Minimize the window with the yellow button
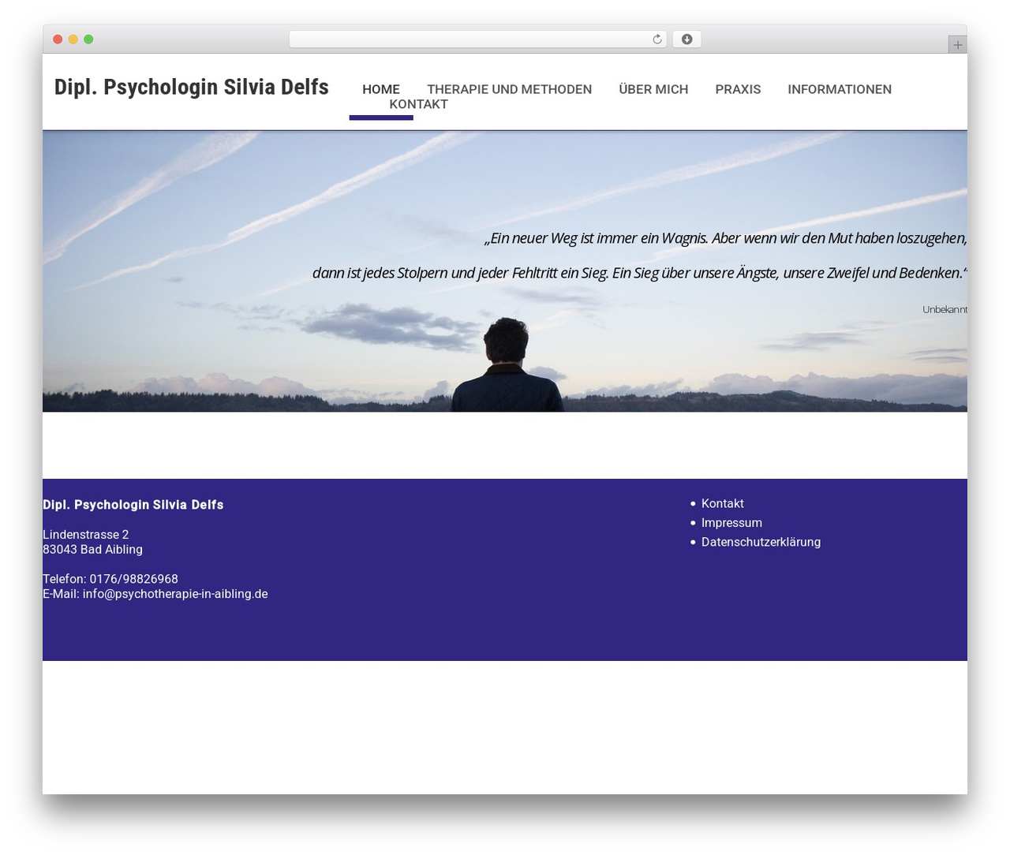Viewport: 1010px width, 855px height. click(x=73, y=39)
